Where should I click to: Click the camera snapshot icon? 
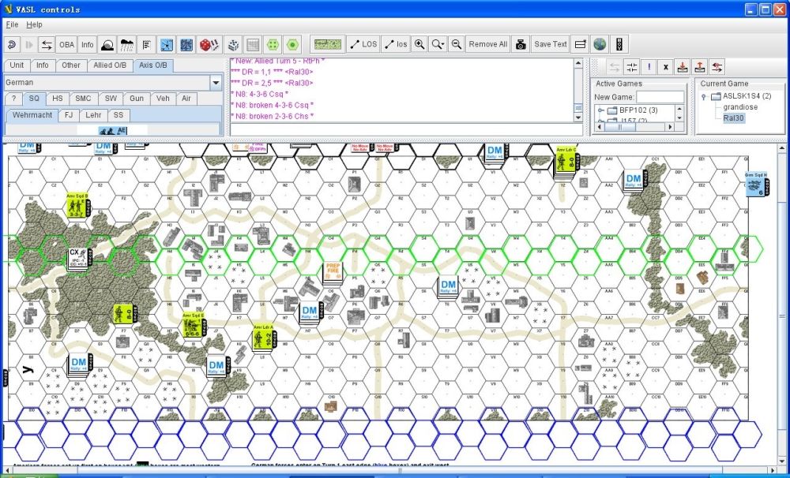[x=521, y=45]
